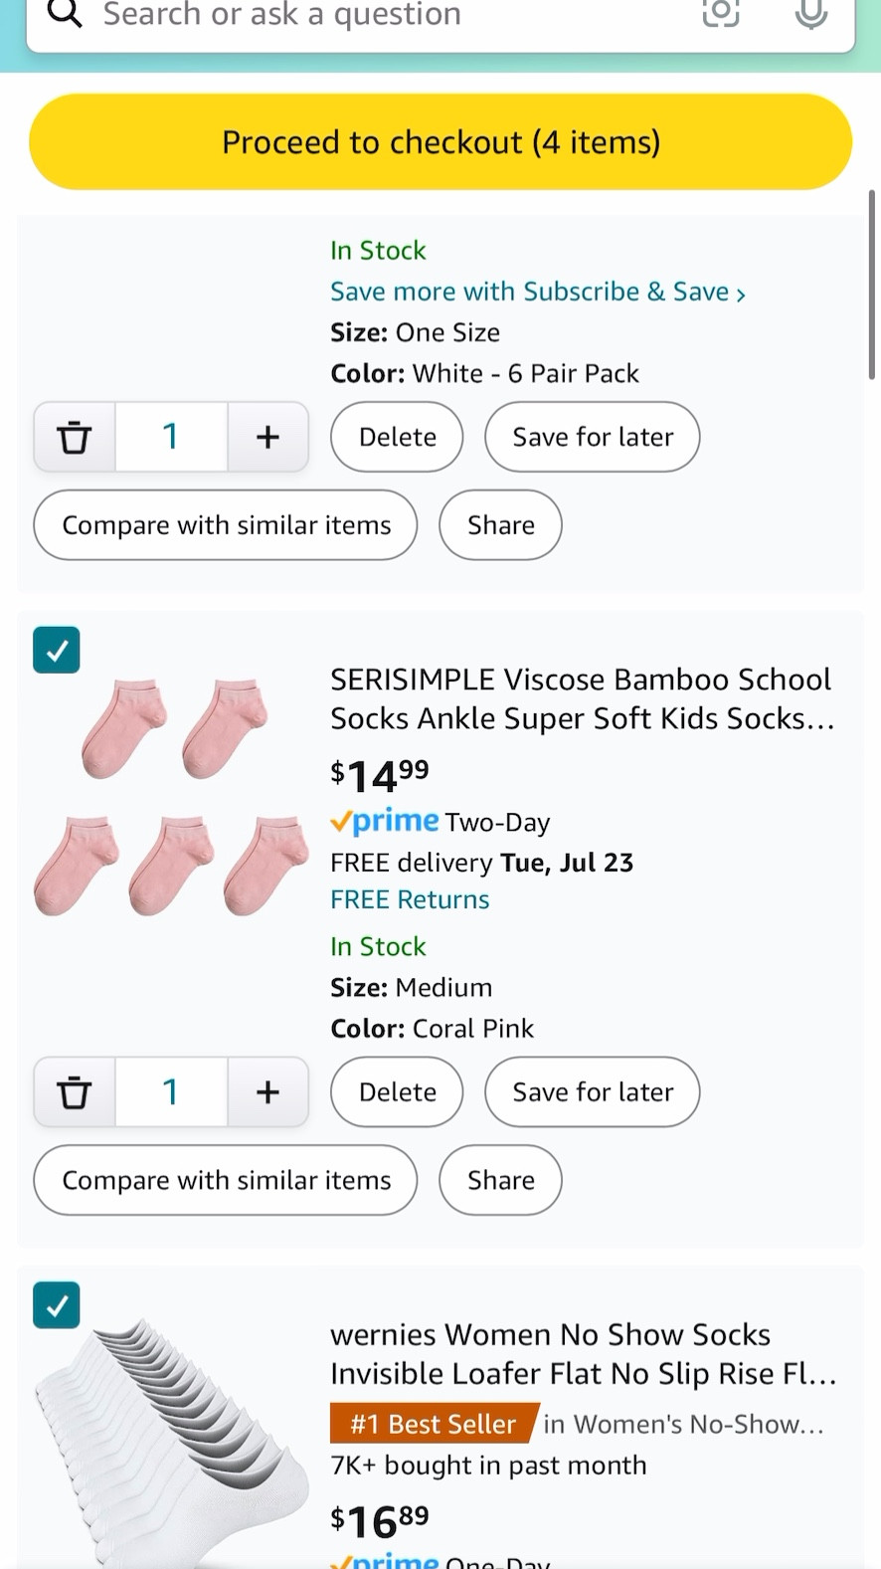This screenshot has width=881, height=1569.
Task: Tap the trash icon for the white socks
Action: pos(74,436)
